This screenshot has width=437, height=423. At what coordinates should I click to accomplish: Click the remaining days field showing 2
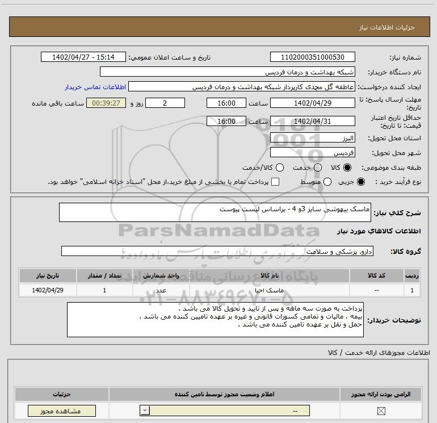click(165, 103)
